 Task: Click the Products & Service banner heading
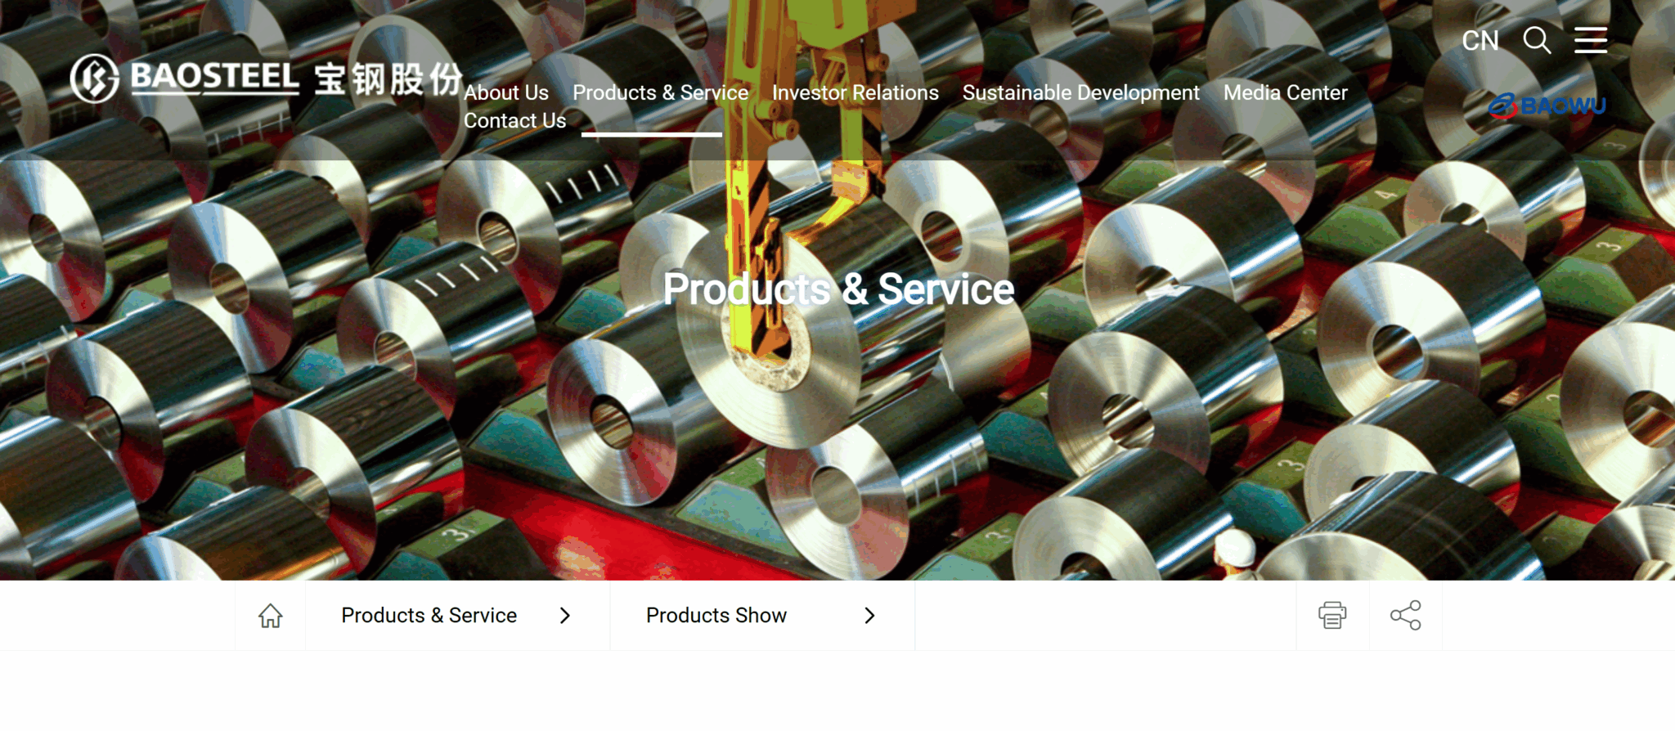tap(838, 289)
